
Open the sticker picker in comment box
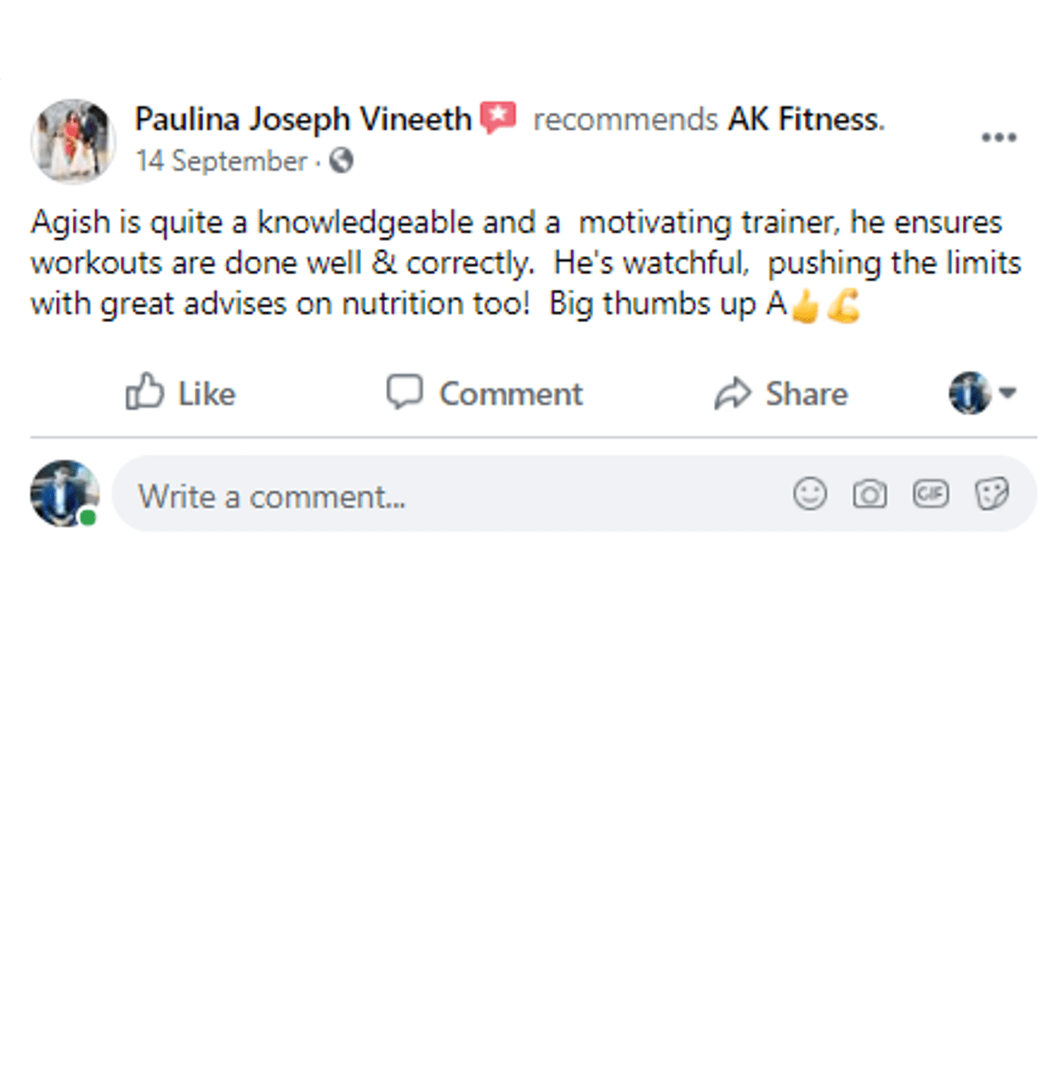coord(992,494)
